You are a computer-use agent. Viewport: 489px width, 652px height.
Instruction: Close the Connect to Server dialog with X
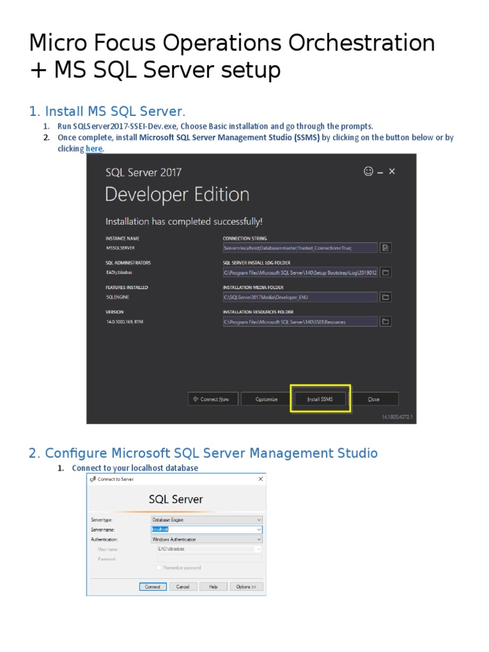pos(260,479)
